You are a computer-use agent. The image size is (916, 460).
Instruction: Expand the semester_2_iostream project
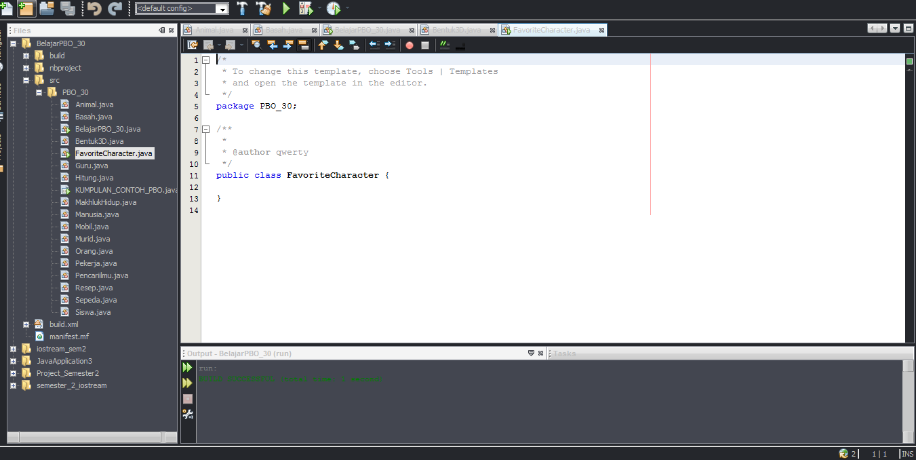coord(13,385)
